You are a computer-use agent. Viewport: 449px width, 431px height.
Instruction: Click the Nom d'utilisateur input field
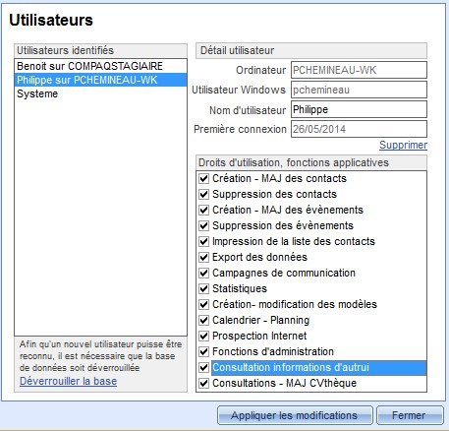coord(359,109)
